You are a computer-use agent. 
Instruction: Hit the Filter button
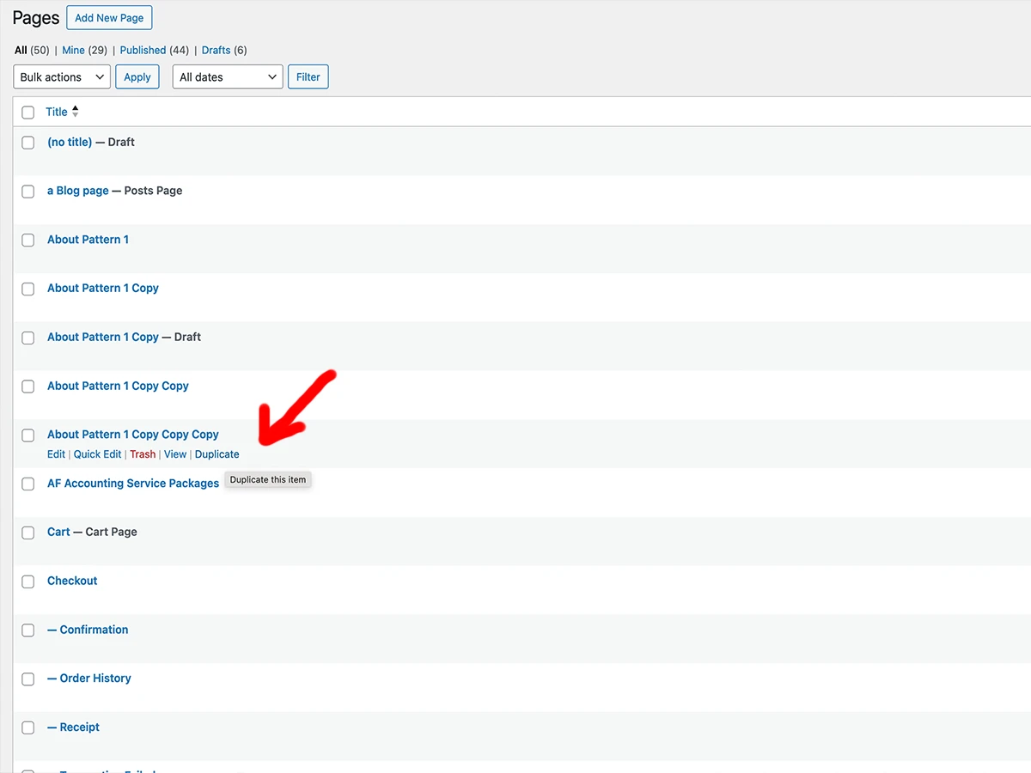308,77
